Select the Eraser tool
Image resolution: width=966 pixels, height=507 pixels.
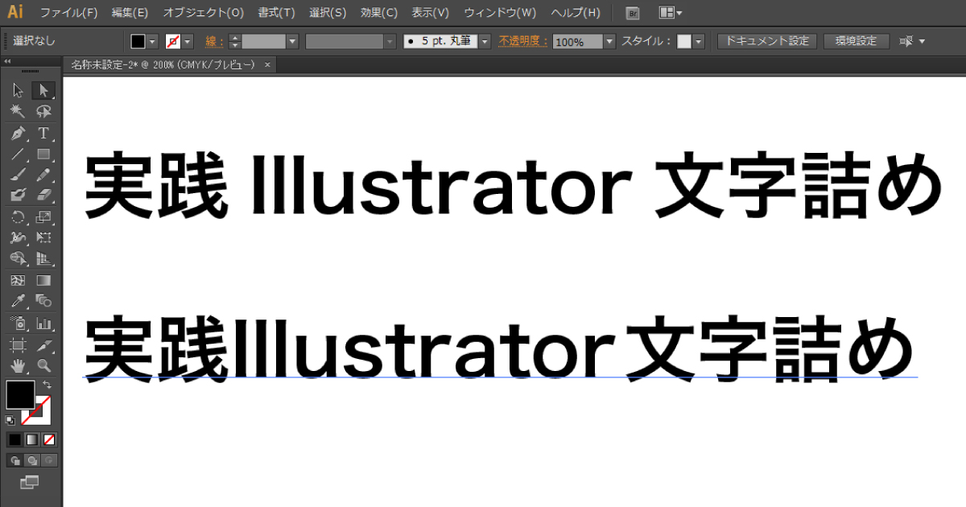pos(43,196)
